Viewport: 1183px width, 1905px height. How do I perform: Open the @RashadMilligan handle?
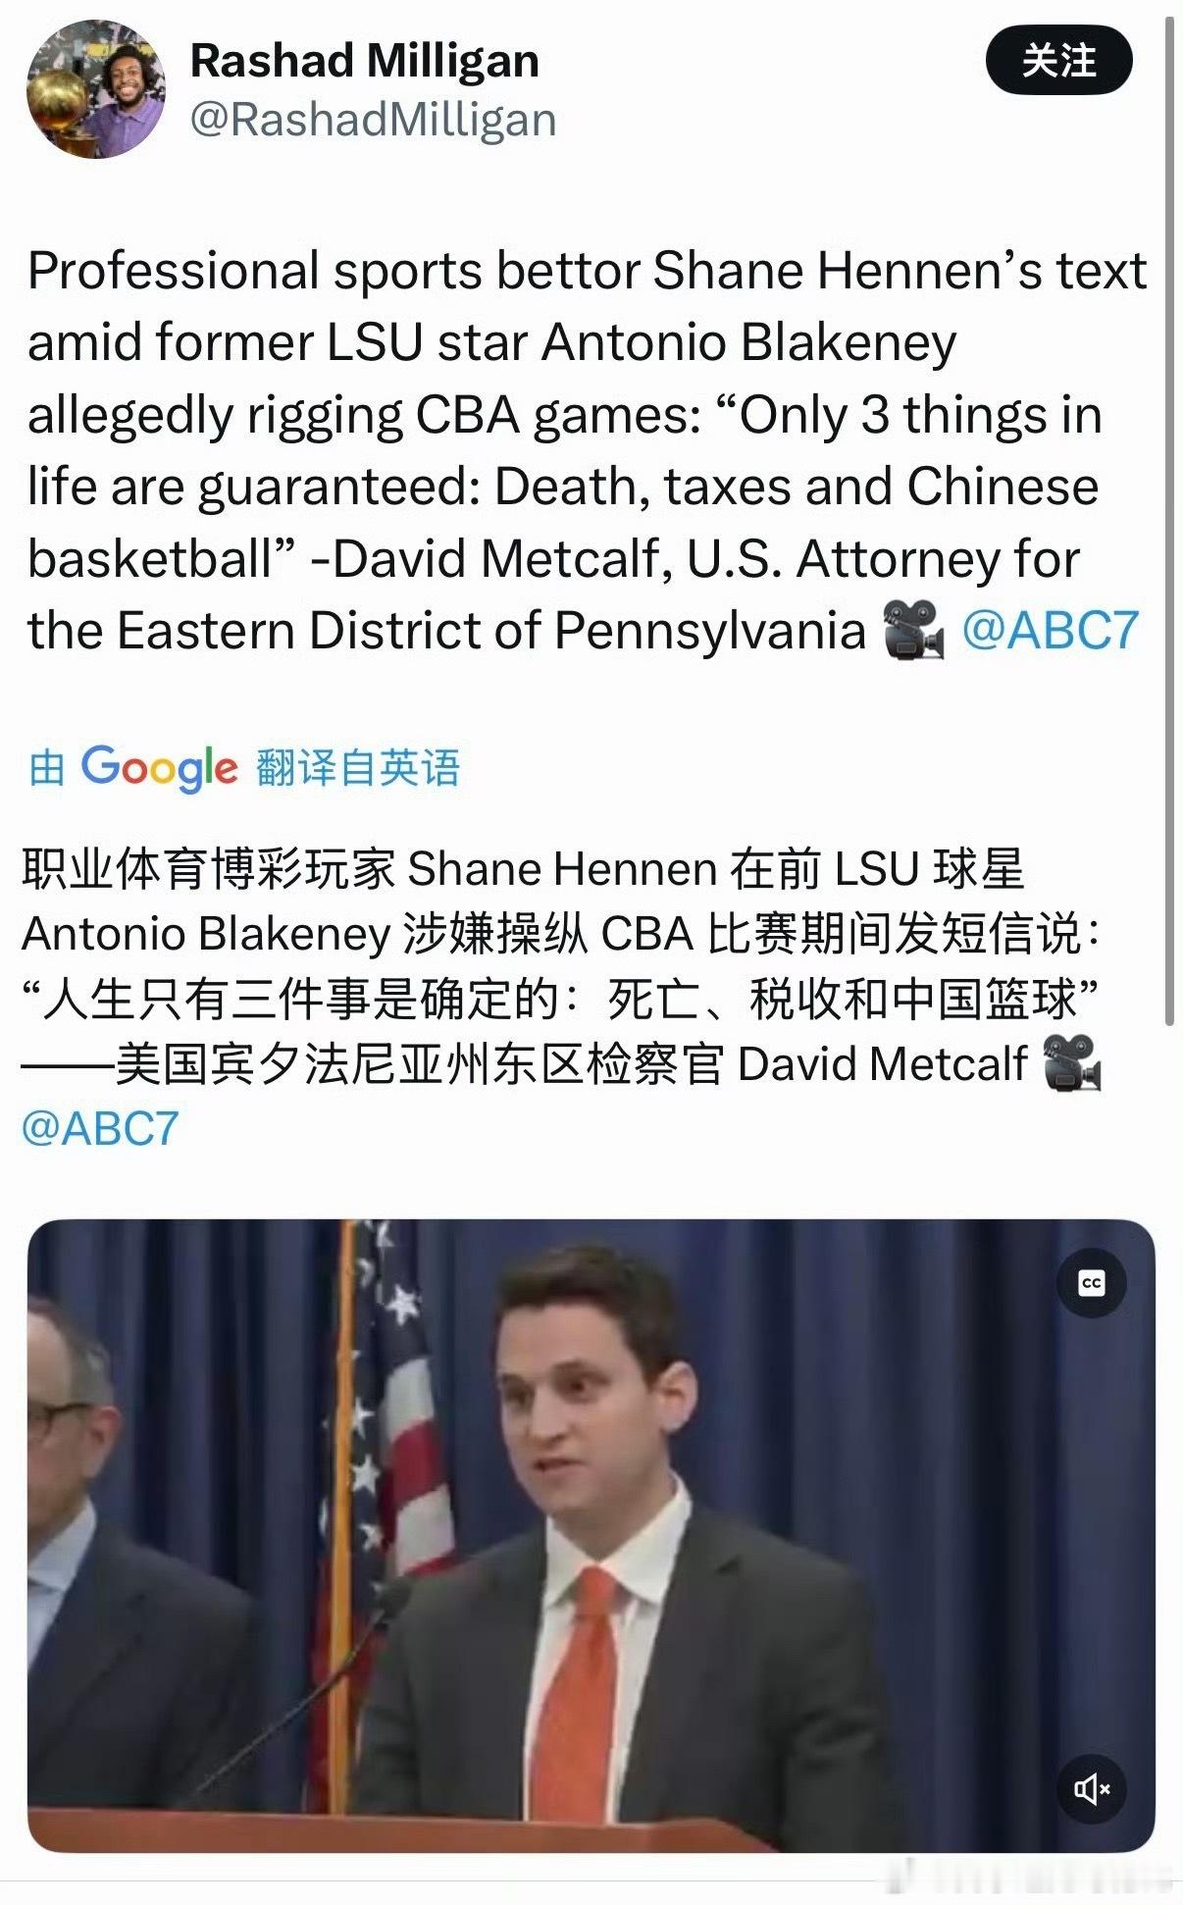click(x=373, y=120)
